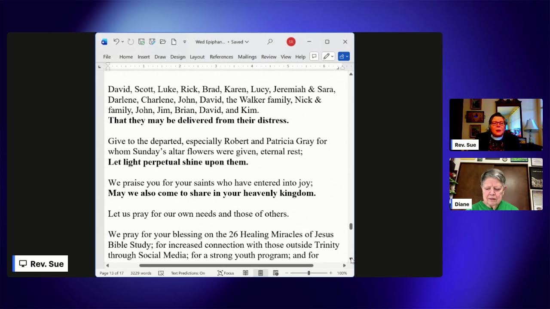550x309 pixels.
Task: Open the Review ribbon tab
Action: (x=269, y=57)
